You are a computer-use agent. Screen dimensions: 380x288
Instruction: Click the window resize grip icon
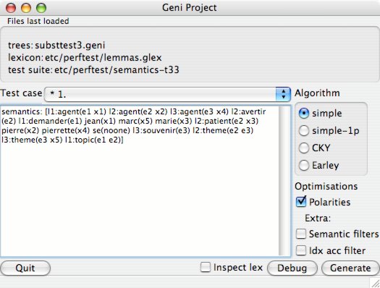375,283
